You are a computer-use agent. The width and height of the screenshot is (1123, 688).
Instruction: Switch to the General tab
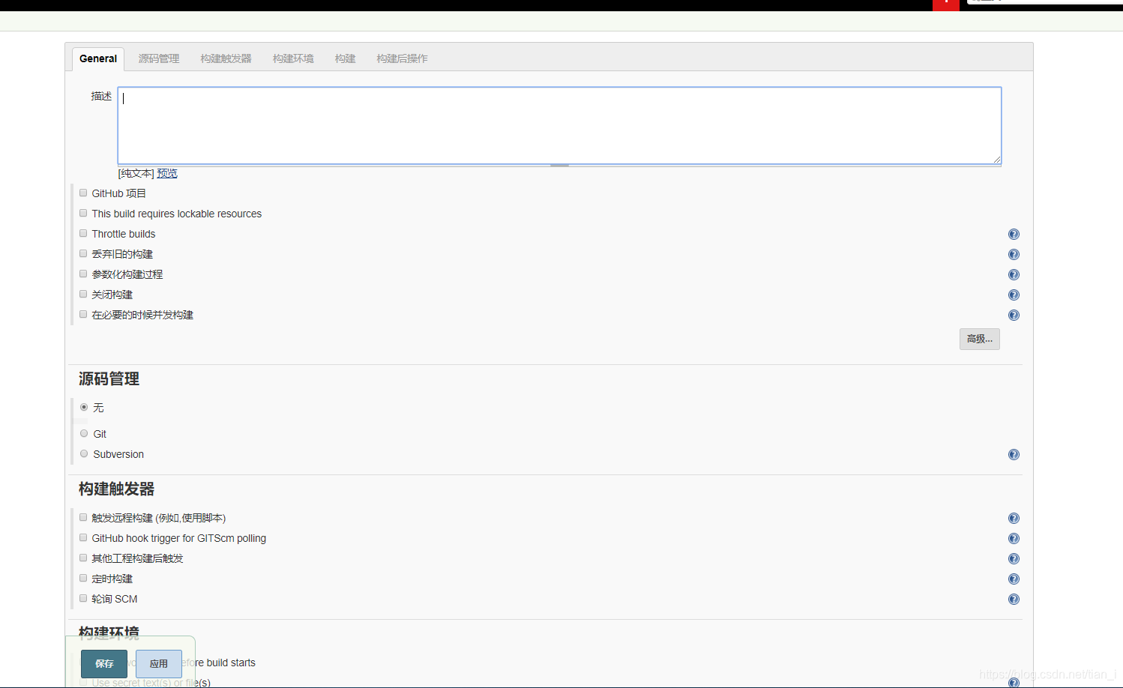pyautogui.click(x=98, y=58)
